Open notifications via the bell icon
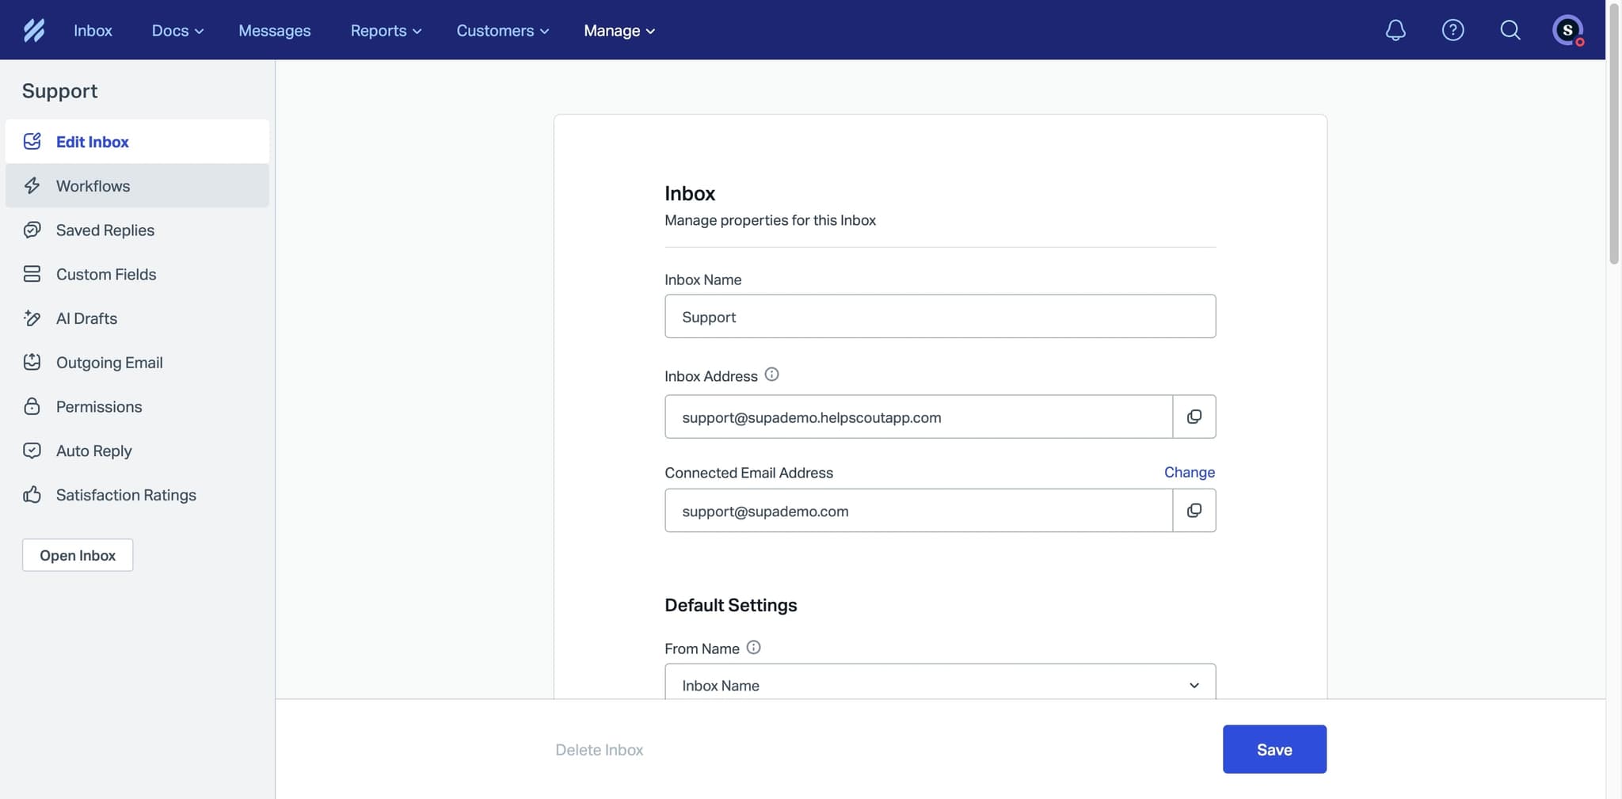Image resolution: width=1622 pixels, height=799 pixels. [x=1394, y=29]
